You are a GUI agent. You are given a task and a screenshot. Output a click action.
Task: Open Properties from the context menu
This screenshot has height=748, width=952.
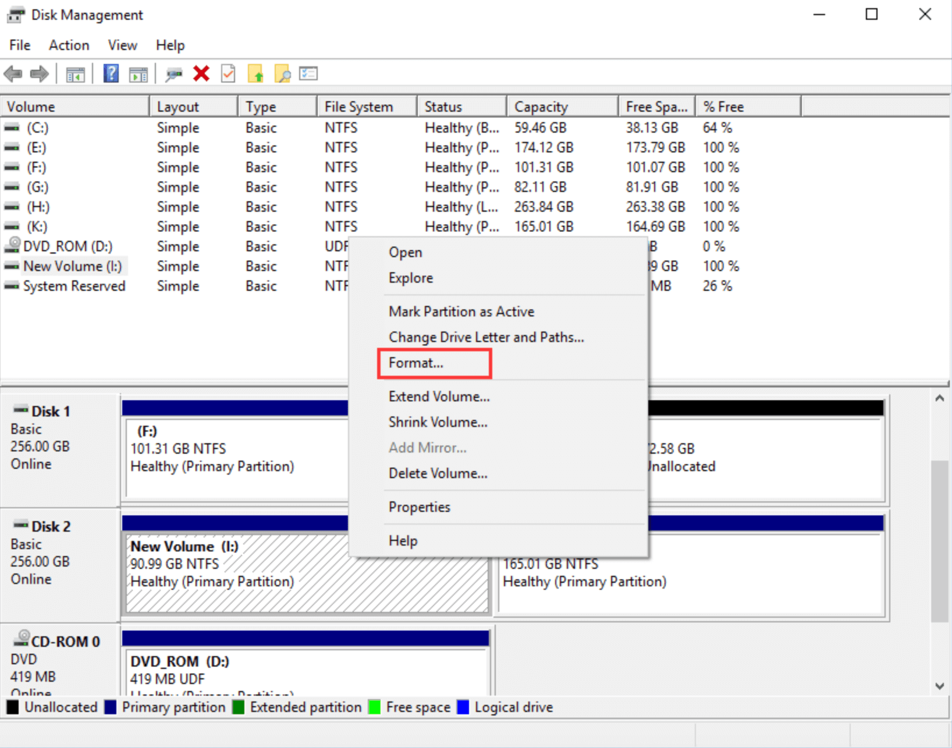tap(419, 507)
